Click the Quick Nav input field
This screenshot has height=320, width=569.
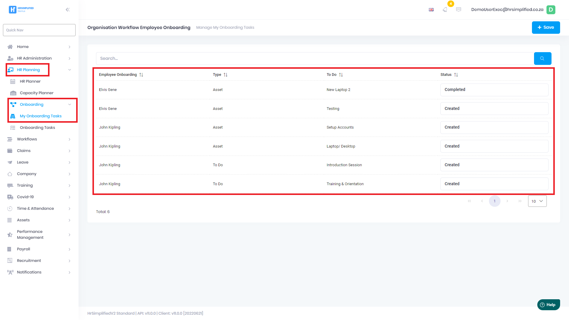[x=39, y=30]
